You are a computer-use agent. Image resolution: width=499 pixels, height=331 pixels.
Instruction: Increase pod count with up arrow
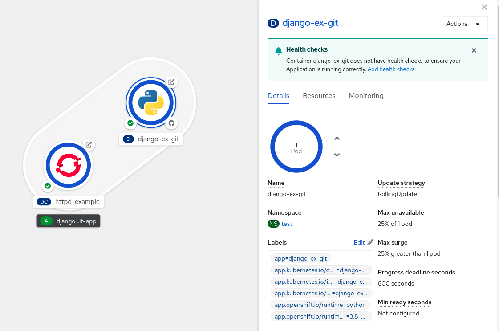(337, 138)
